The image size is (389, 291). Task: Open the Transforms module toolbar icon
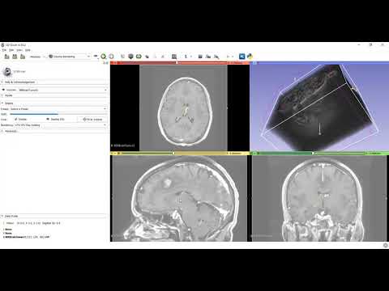[147, 57]
